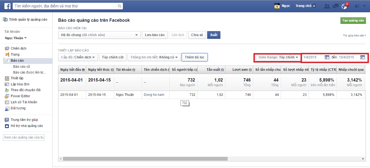
Task: Click Lịch sử Tài khoản icon
Action: tap(7, 102)
